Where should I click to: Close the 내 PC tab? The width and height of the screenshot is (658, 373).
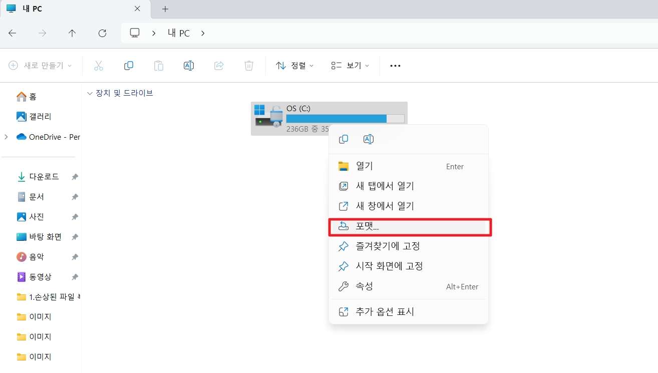(137, 9)
